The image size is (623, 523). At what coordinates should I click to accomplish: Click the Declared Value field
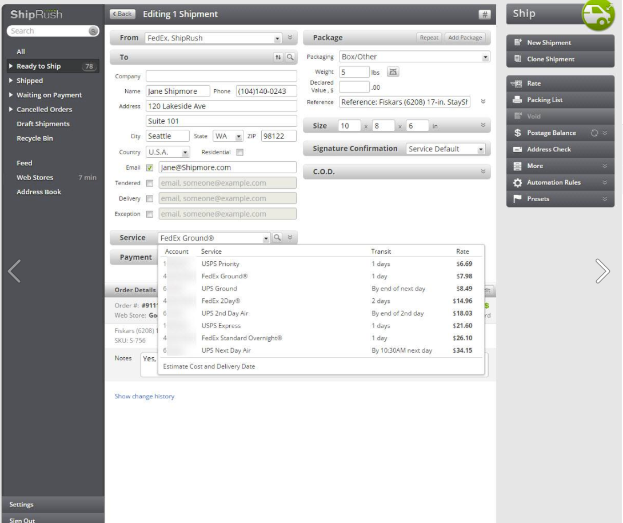354,87
